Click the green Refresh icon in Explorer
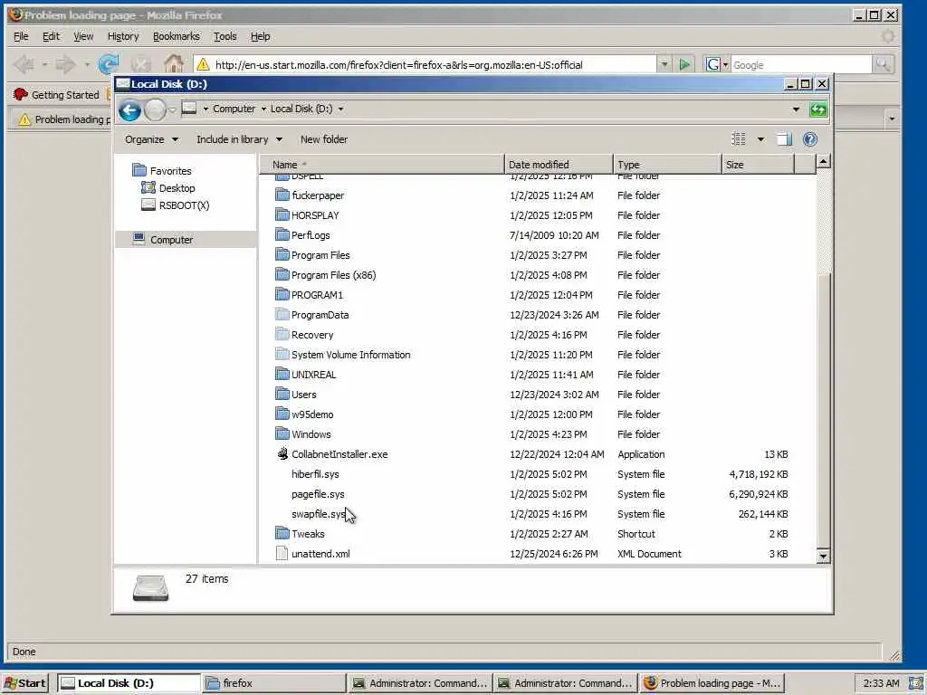Viewport: 927px width, 695px height. tap(818, 109)
